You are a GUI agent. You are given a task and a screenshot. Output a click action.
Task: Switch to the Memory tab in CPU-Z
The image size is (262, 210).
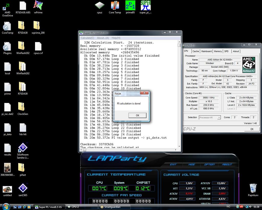(218, 51)
